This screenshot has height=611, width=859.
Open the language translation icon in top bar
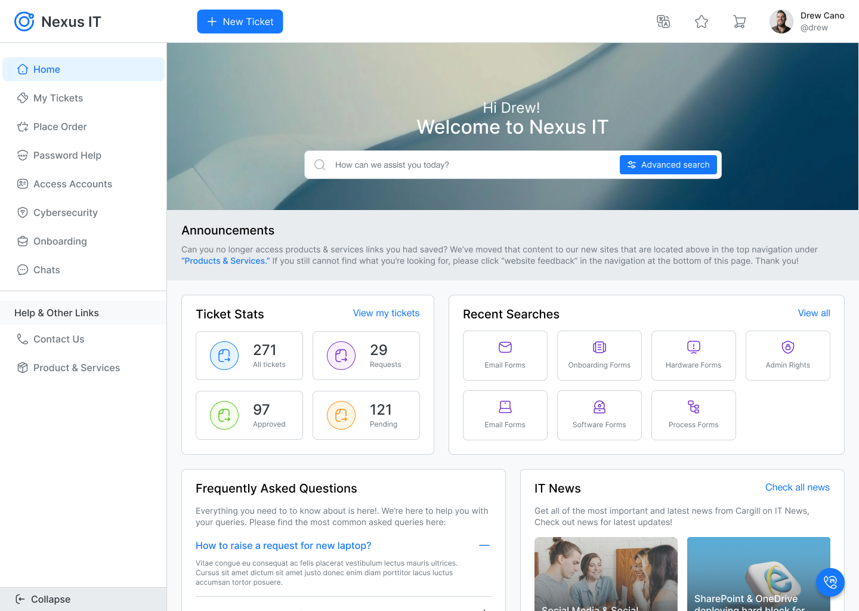[663, 21]
